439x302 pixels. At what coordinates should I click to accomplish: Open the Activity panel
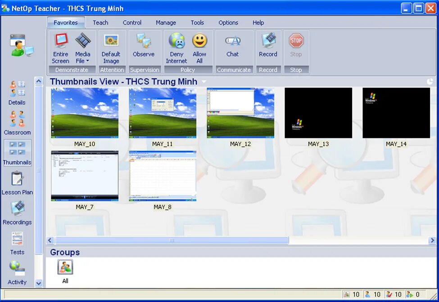pyautogui.click(x=17, y=273)
